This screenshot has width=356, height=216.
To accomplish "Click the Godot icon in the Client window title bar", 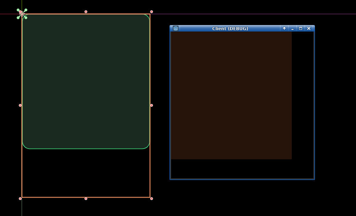I will pyautogui.click(x=175, y=28).
